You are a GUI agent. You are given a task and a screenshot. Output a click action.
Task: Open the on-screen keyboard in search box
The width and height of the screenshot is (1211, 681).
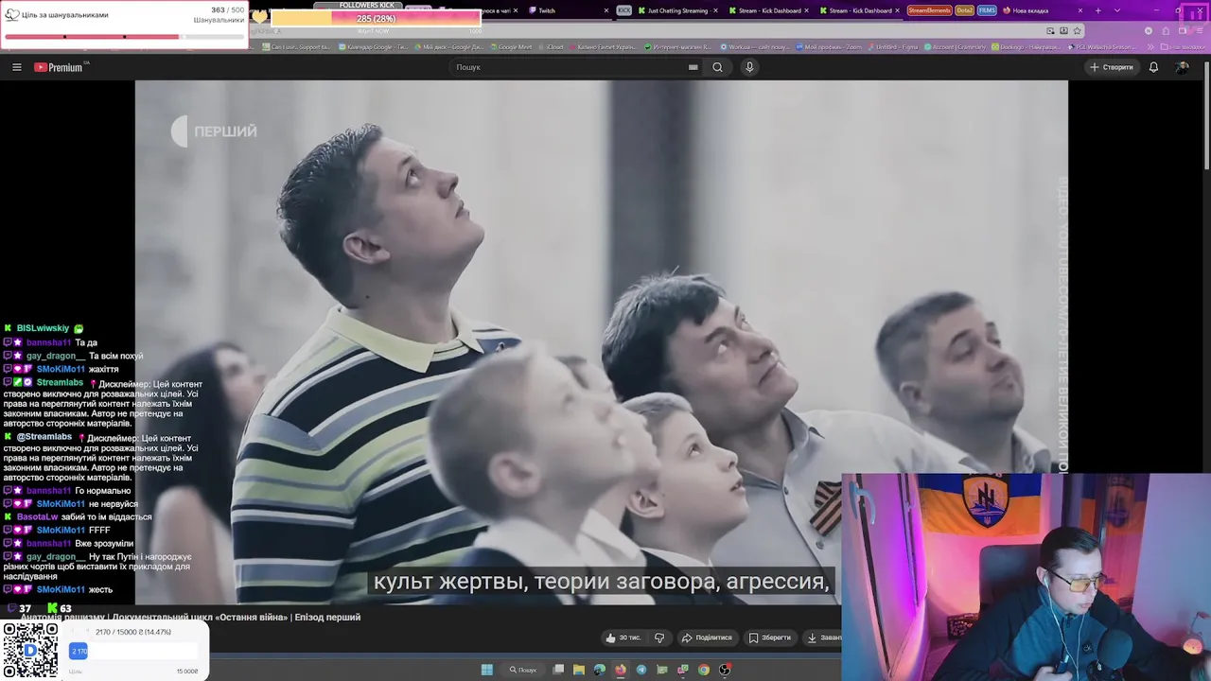click(693, 67)
